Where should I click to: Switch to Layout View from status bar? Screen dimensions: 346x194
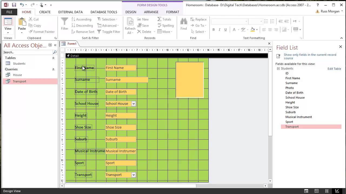click(327, 191)
